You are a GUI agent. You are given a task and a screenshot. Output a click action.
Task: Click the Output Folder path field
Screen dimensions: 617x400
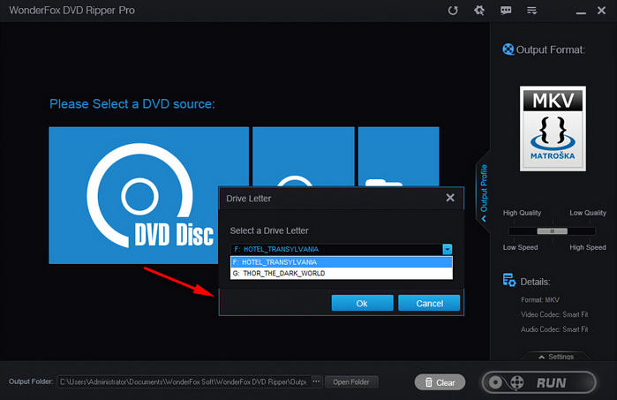click(x=184, y=381)
